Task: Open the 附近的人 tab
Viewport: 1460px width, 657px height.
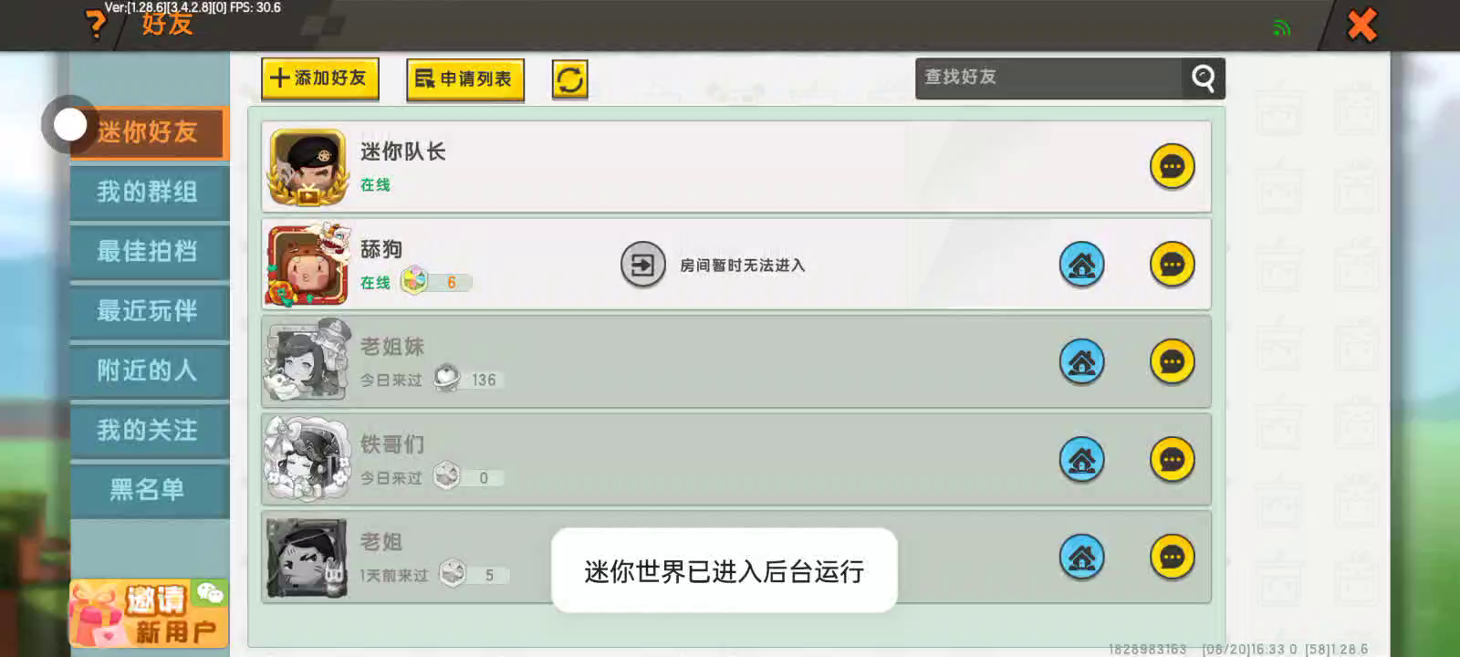Action: coord(149,370)
